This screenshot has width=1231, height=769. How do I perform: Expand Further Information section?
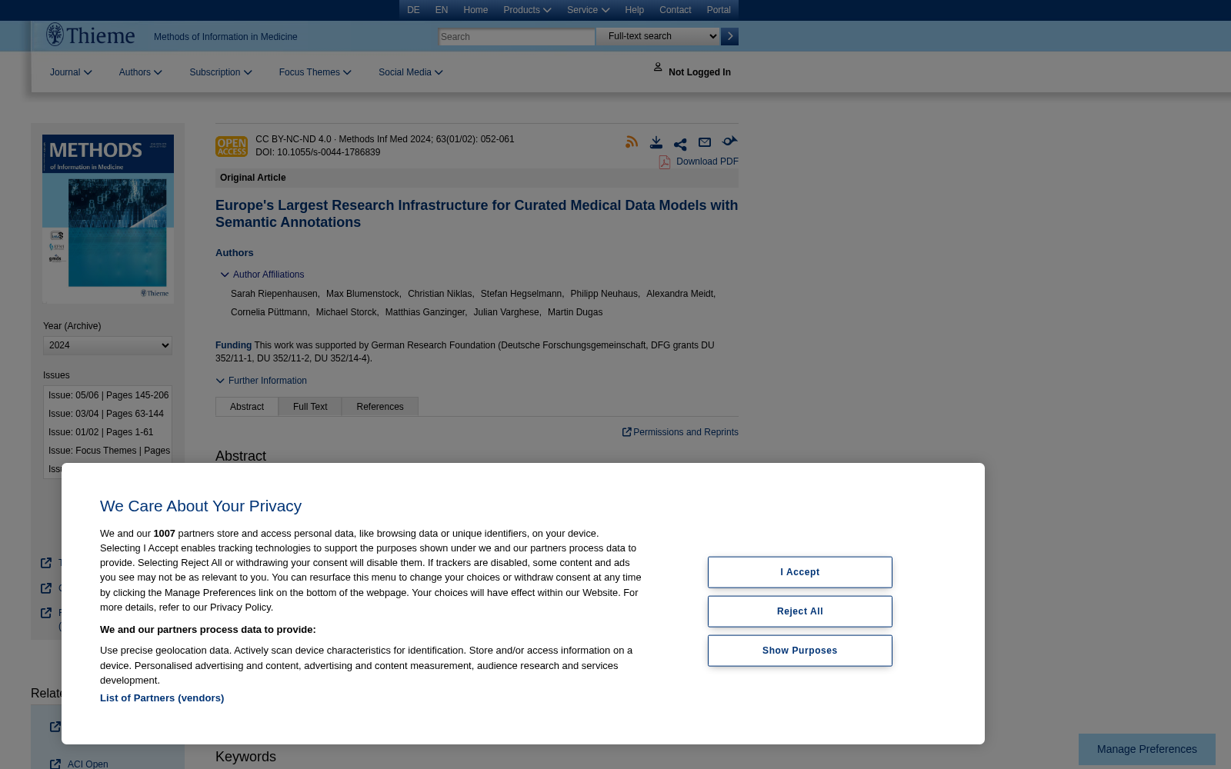coord(262,381)
